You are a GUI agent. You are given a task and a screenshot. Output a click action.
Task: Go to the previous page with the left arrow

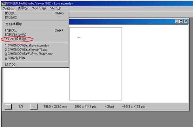[x=8, y=106]
